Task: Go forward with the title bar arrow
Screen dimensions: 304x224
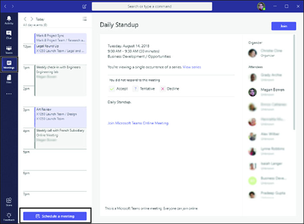Action: point(13,6)
